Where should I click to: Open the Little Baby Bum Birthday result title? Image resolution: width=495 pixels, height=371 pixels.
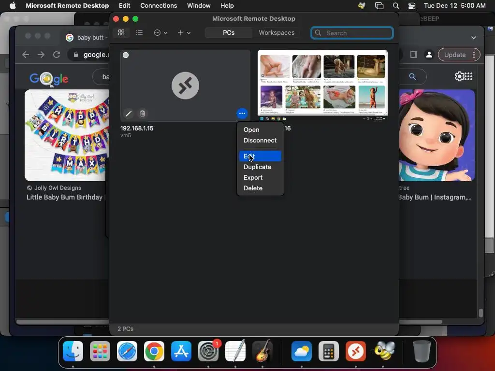(x=66, y=197)
